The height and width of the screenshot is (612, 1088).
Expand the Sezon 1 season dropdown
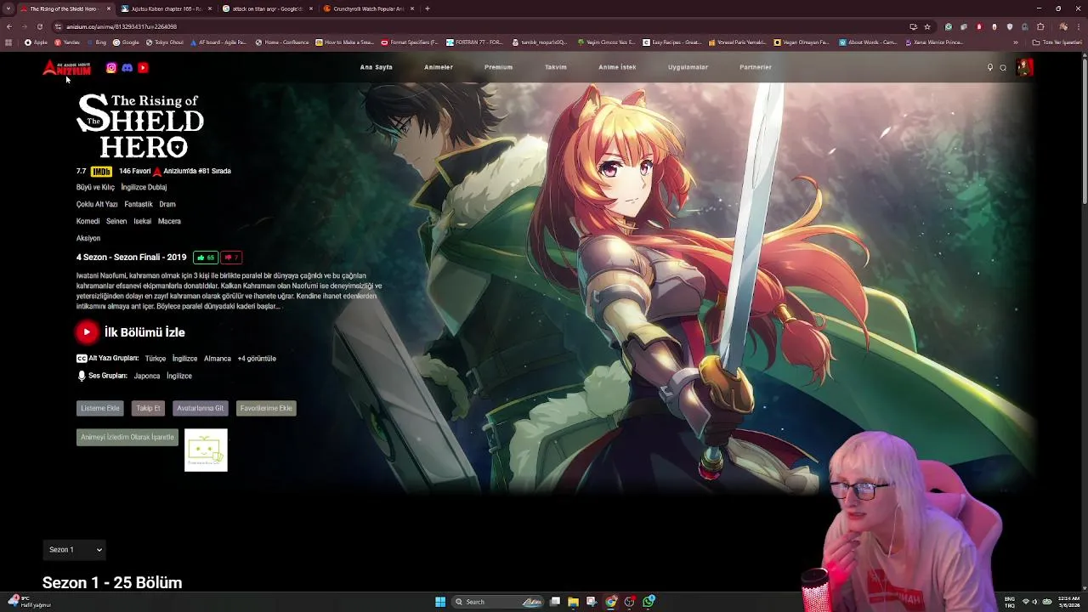[x=74, y=550]
